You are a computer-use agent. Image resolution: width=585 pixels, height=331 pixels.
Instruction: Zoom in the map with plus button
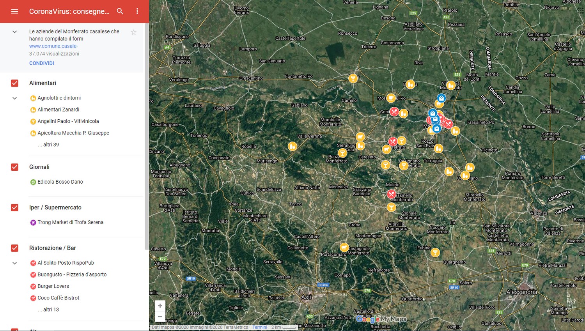point(160,306)
